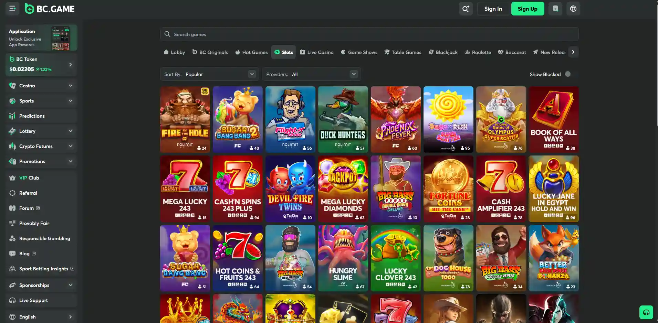Open the Lucky Clover 243 game thumbnail

396,258
